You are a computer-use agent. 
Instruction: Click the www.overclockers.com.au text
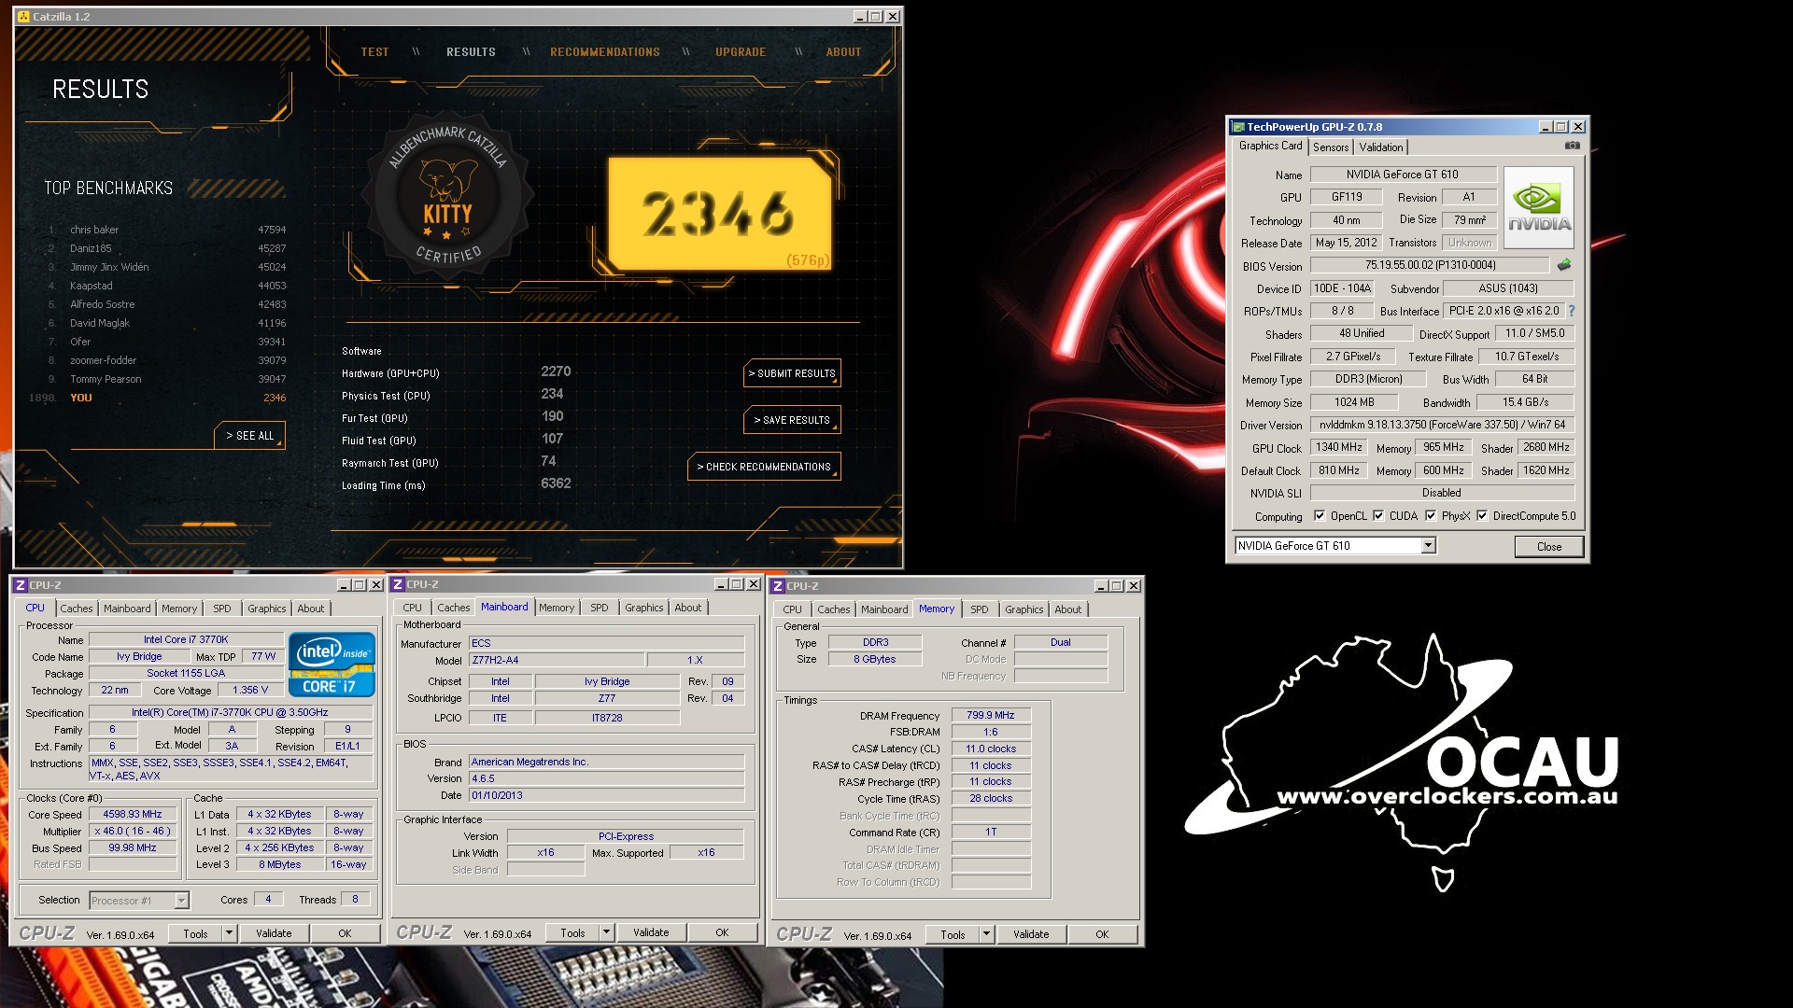coord(1447,797)
